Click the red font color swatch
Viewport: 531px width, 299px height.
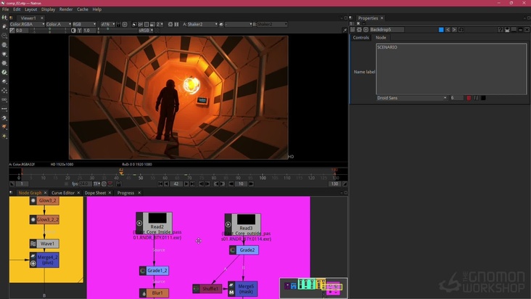click(x=469, y=98)
